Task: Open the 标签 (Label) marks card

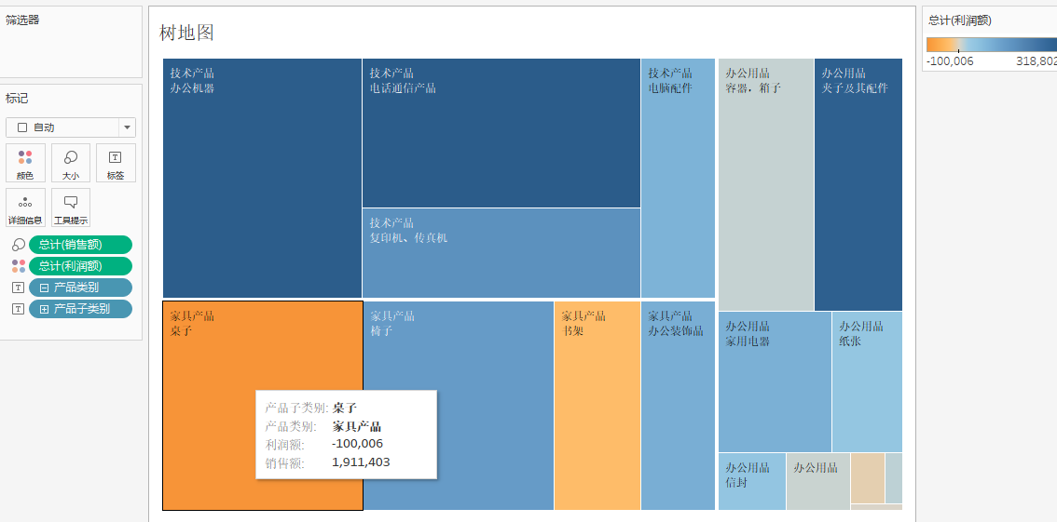Action: 116,163
